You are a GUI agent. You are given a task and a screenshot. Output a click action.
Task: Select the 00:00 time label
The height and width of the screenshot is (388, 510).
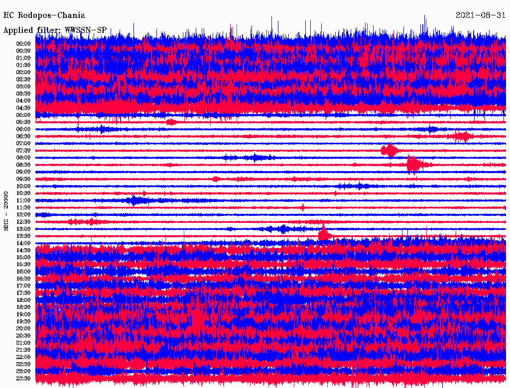click(23, 44)
